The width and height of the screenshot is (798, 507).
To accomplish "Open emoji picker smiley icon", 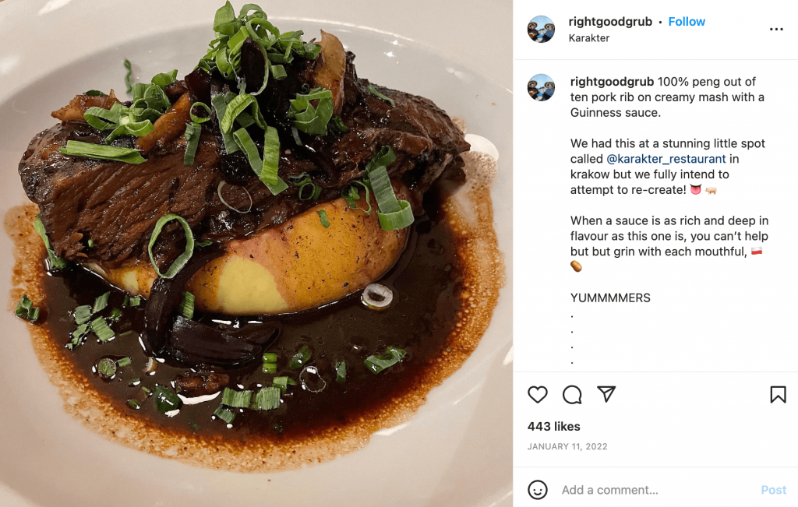I will coord(538,490).
